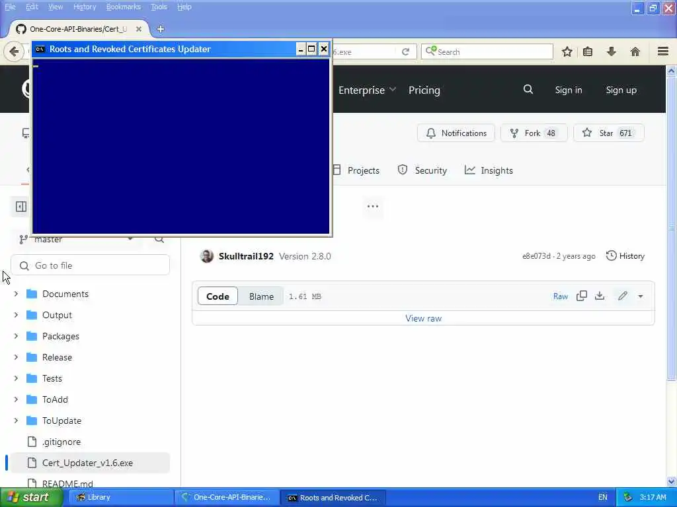Open commit History link
Image resolution: width=677 pixels, height=507 pixels.
(625, 256)
